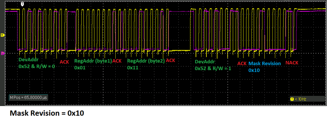Click the 'RegAddr (byte1)' label
Image resolution: width=327 pixels, height=123 pixels.
coord(93,61)
